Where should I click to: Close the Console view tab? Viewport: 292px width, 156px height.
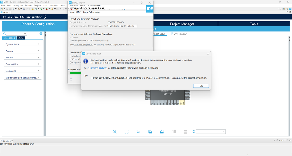point(12,141)
